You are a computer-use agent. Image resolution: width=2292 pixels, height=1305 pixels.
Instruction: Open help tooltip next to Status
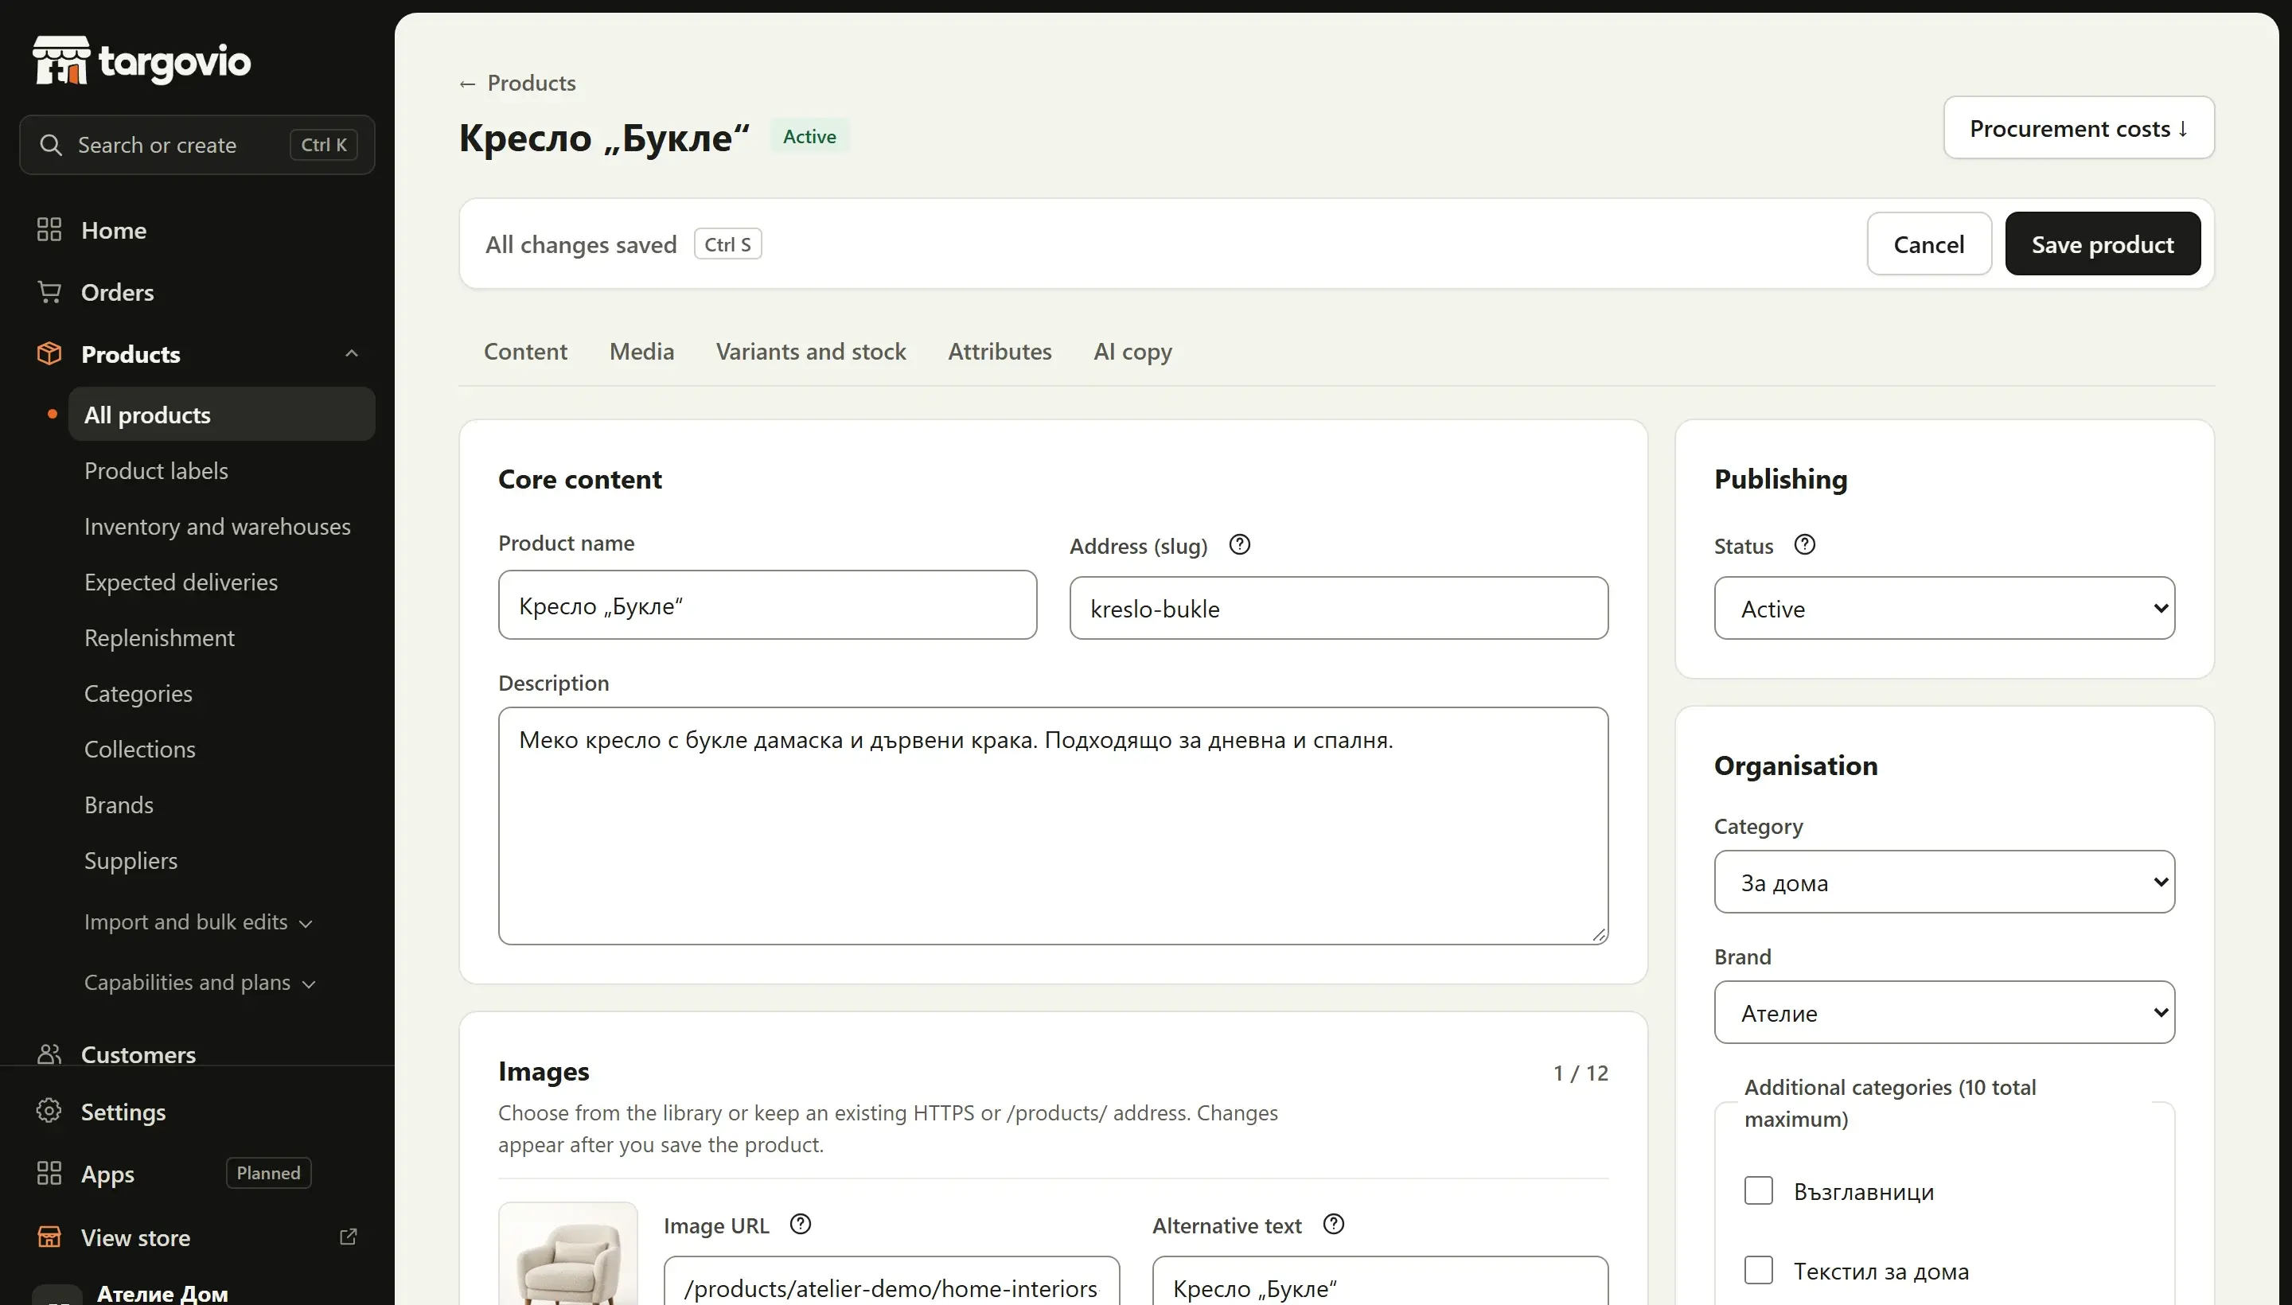click(x=1805, y=544)
